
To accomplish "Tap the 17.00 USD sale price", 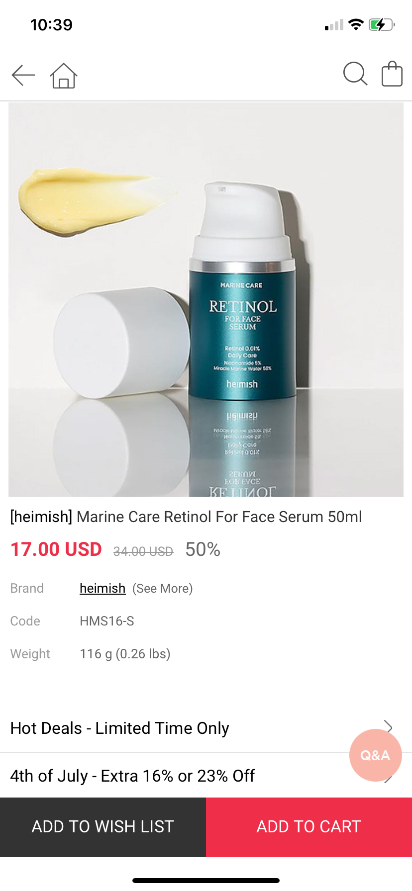I will (x=56, y=549).
